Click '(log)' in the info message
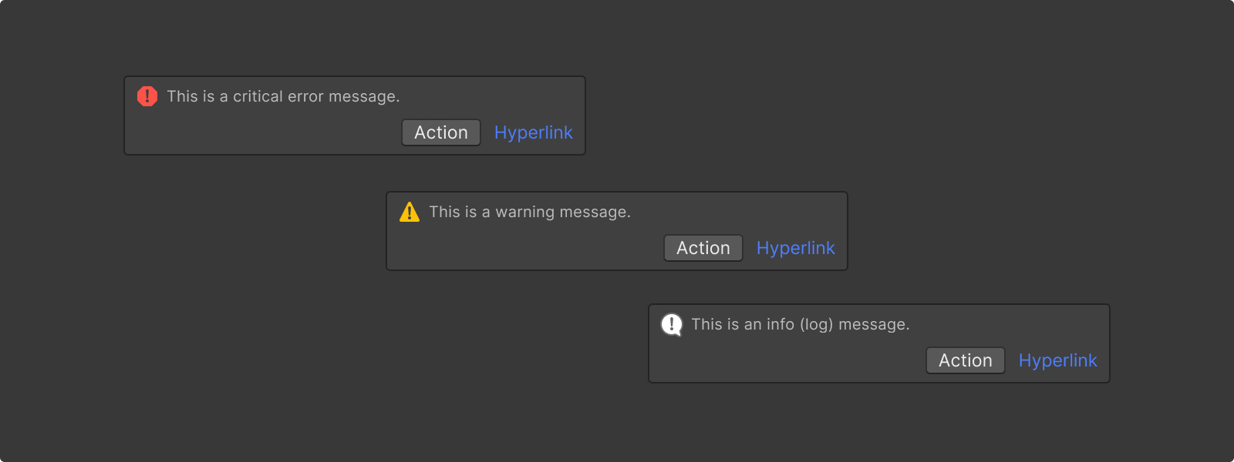 (x=817, y=325)
